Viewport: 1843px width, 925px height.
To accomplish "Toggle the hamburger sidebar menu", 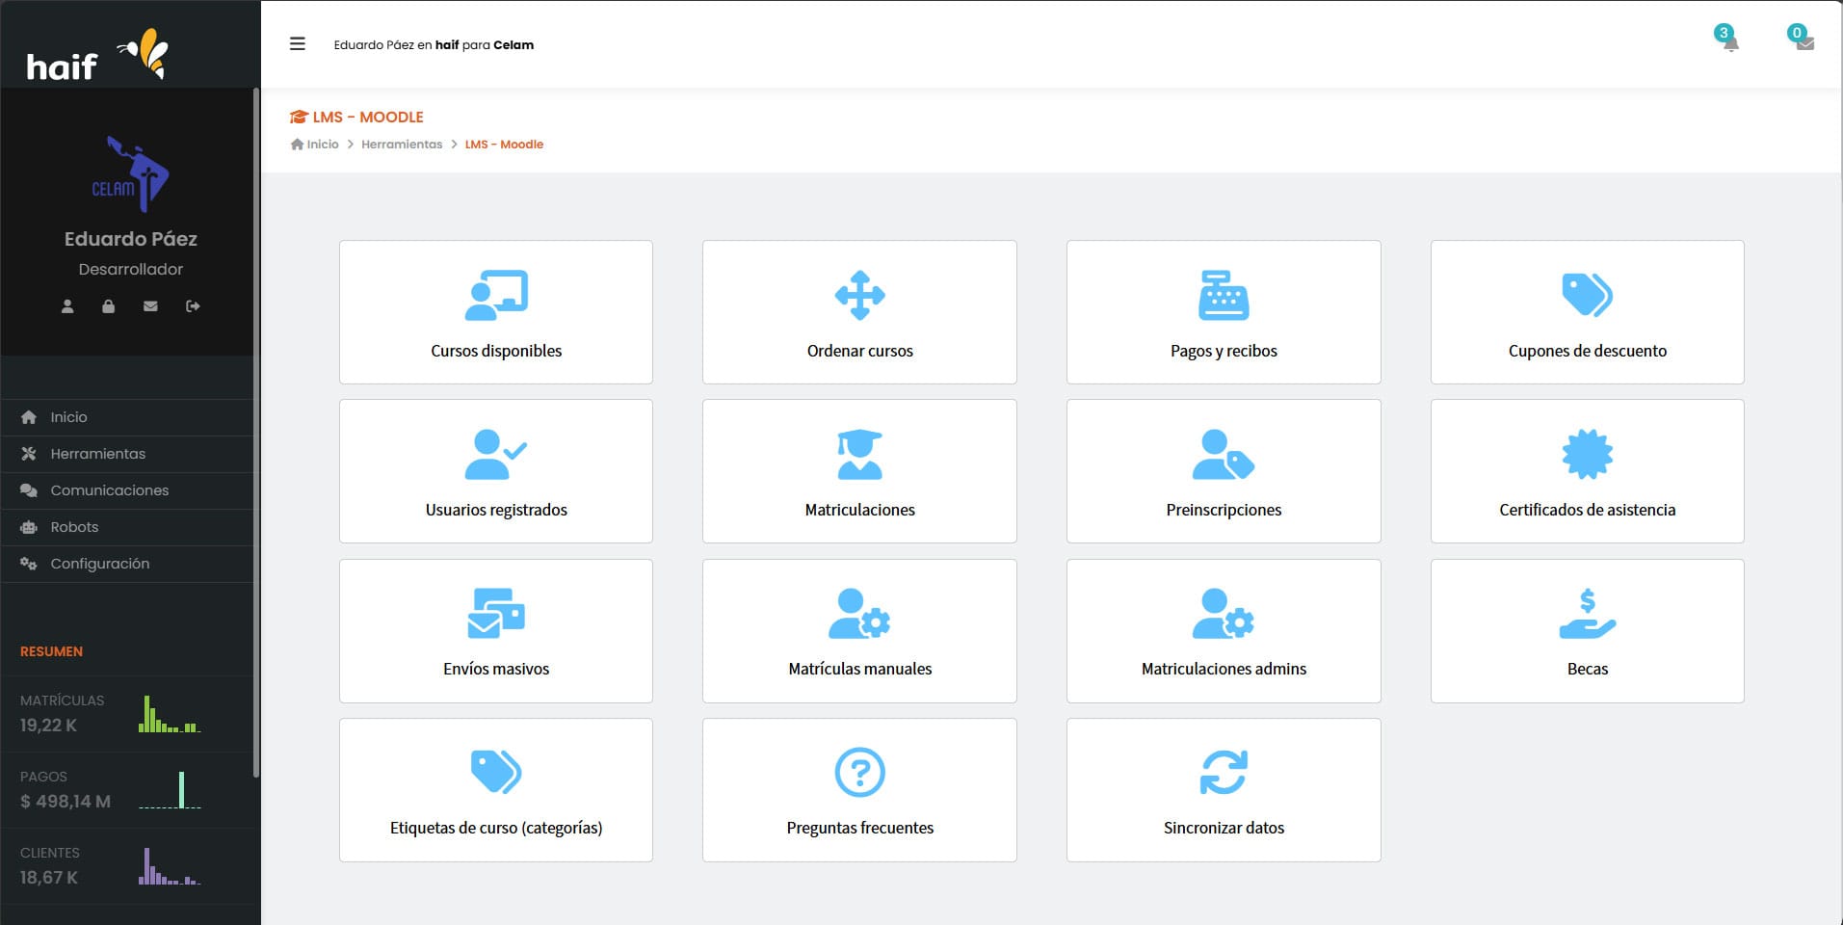I will click(298, 44).
